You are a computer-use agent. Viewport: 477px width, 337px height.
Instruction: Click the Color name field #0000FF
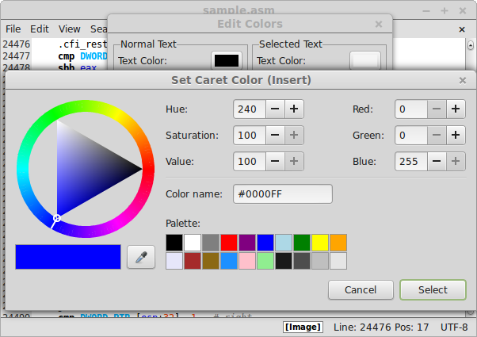click(x=283, y=194)
